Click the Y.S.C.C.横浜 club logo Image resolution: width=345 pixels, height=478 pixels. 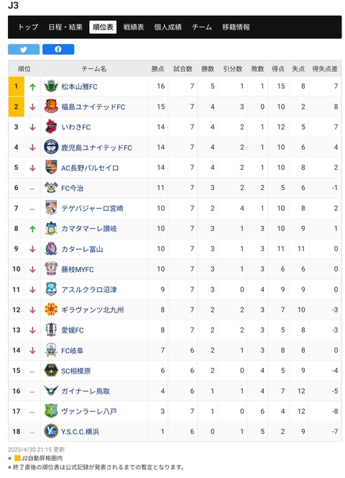51,431
